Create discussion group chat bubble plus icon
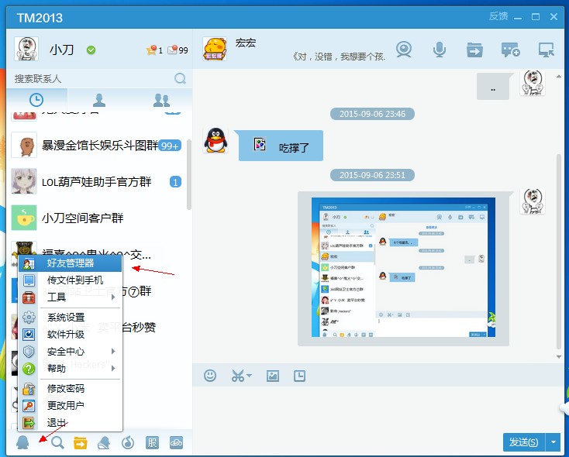 click(x=511, y=50)
